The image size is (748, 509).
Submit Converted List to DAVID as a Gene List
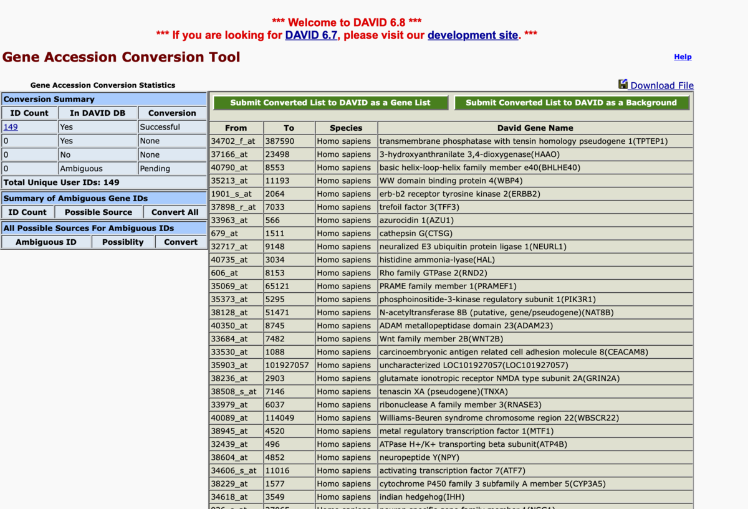point(330,103)
